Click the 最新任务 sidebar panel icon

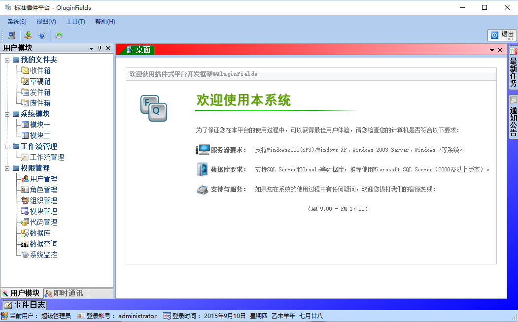(514, 51)
